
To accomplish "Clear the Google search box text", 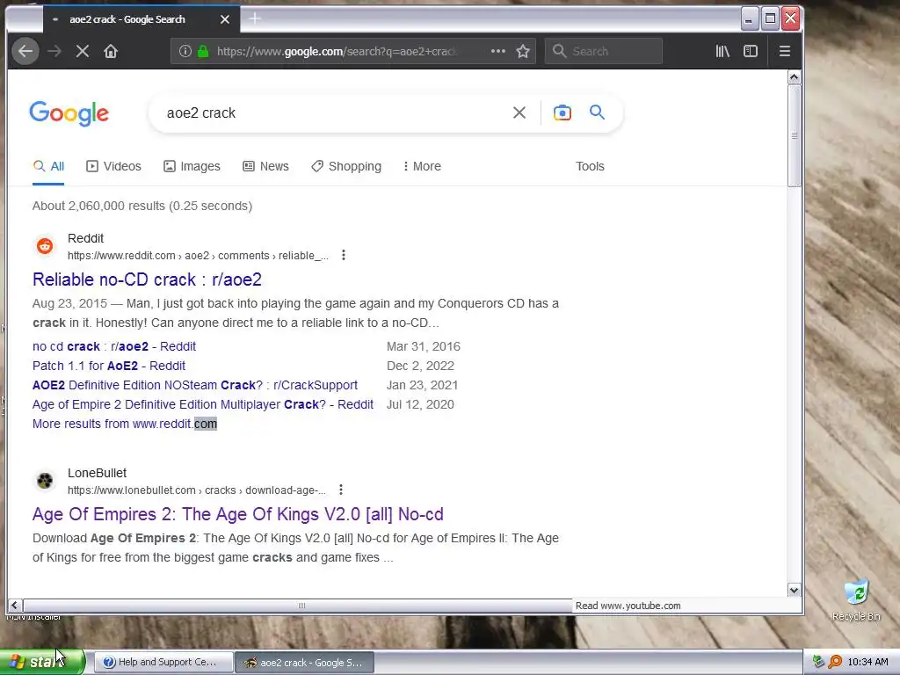I will click(x=519, y=112).
